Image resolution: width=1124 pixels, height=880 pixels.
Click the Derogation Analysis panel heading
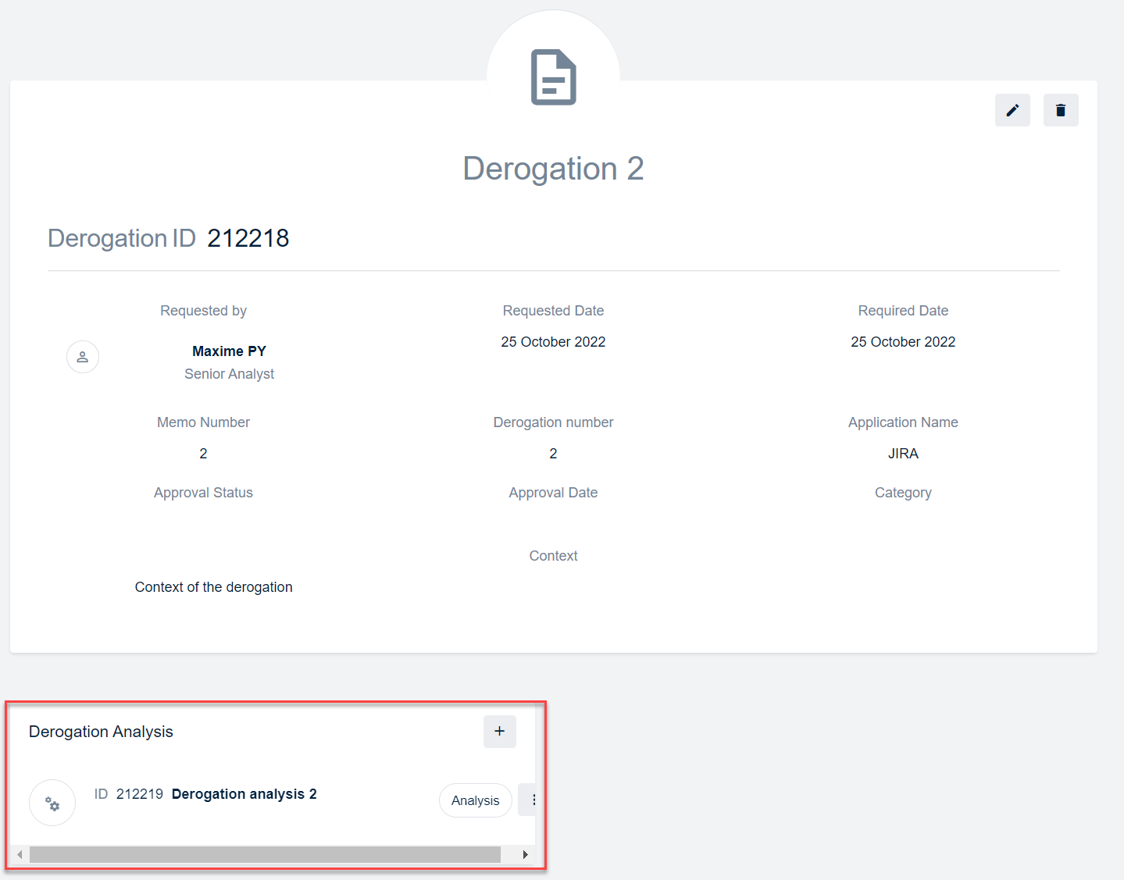[101, 732]
